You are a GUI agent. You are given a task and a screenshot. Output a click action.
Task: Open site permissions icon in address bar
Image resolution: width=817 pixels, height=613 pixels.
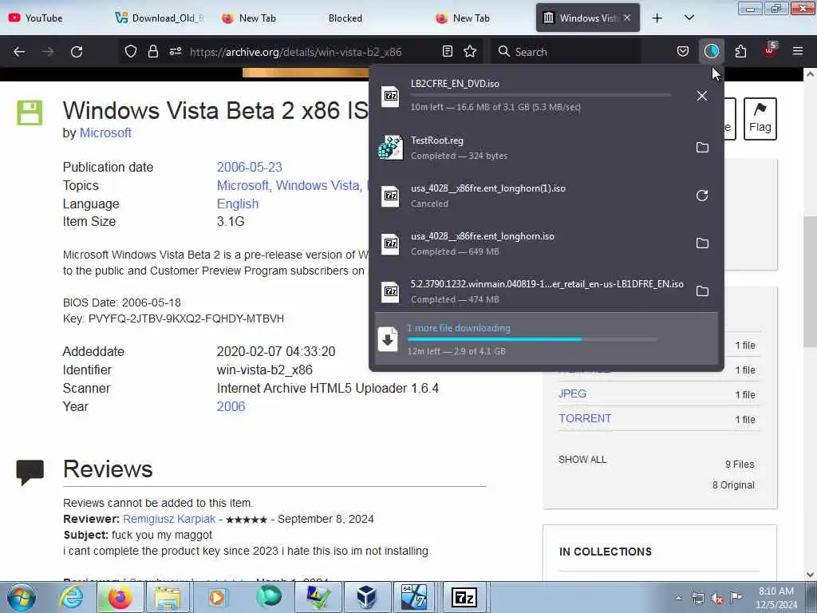[175, 51]
